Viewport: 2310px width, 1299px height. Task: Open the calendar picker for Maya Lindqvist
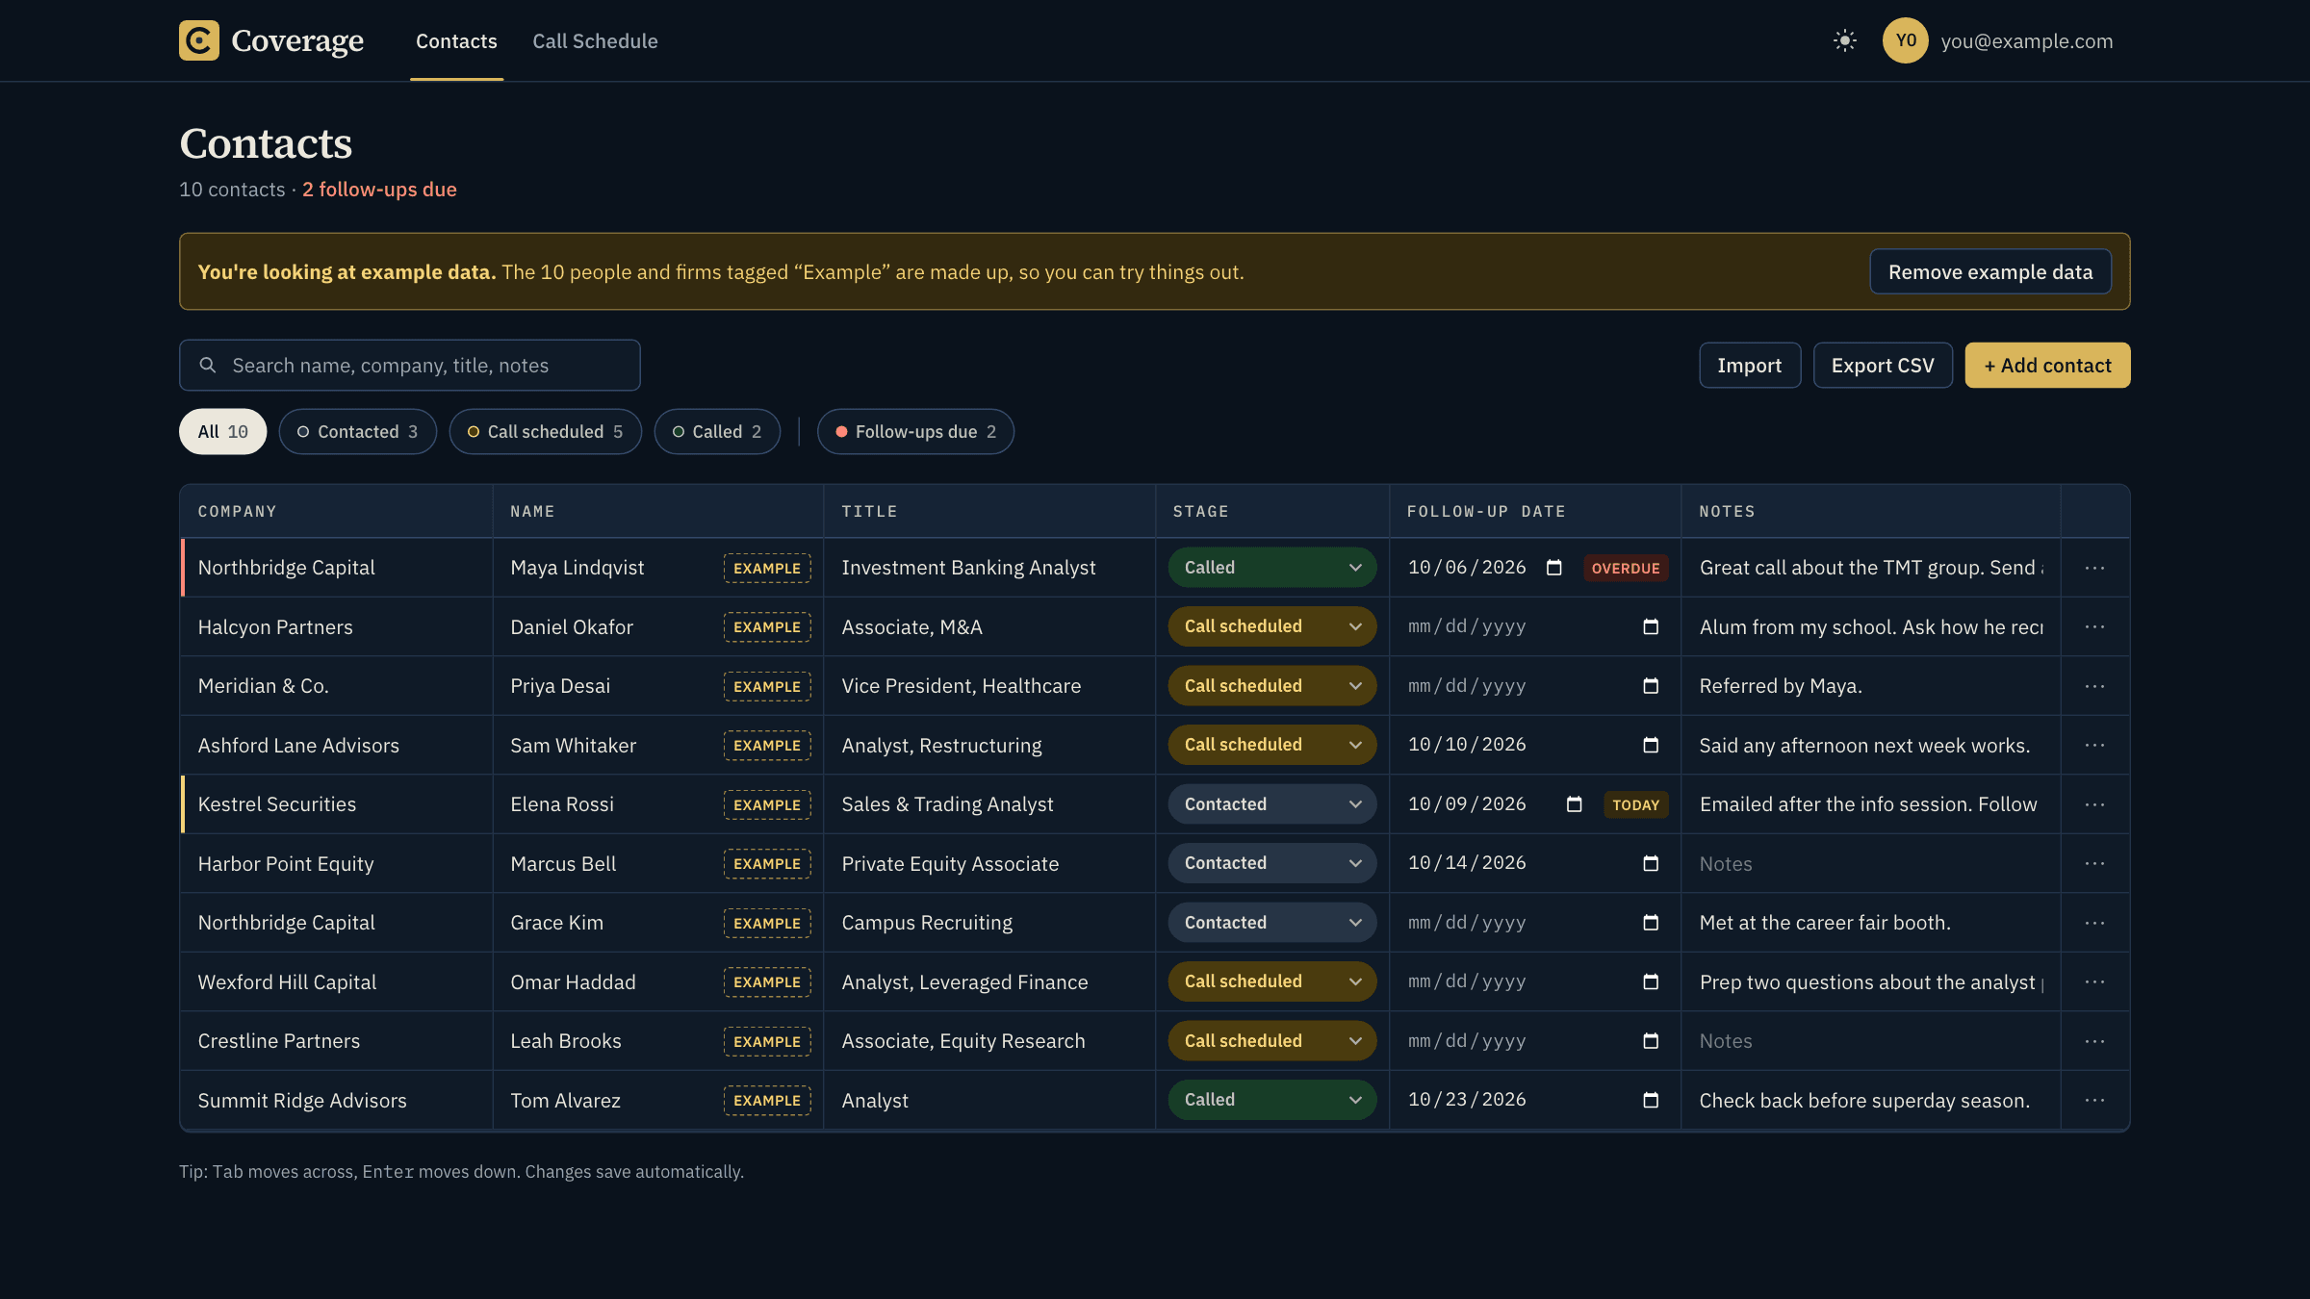(1553, 568)
